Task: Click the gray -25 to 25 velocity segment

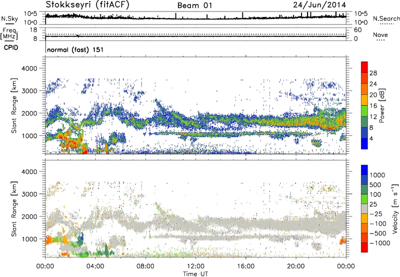Action: (x=364, y=208)
